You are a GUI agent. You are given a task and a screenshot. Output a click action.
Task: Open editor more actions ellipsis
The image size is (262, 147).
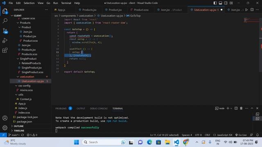[x=257, y=10]
